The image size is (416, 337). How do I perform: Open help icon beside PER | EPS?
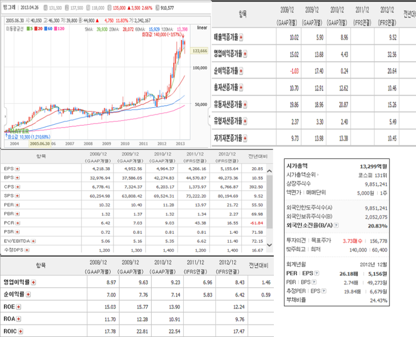[x=316, y=273]
